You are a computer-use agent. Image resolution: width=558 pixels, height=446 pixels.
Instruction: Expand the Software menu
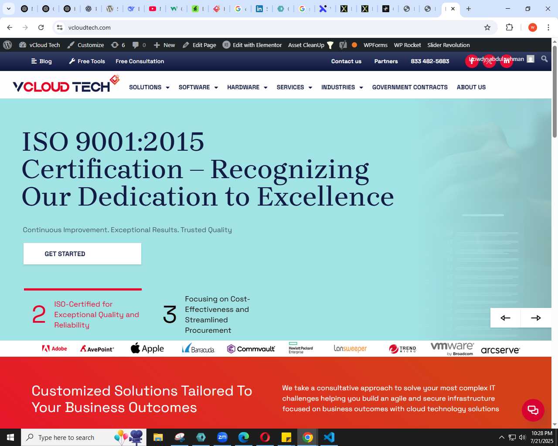tap(198, 87)
